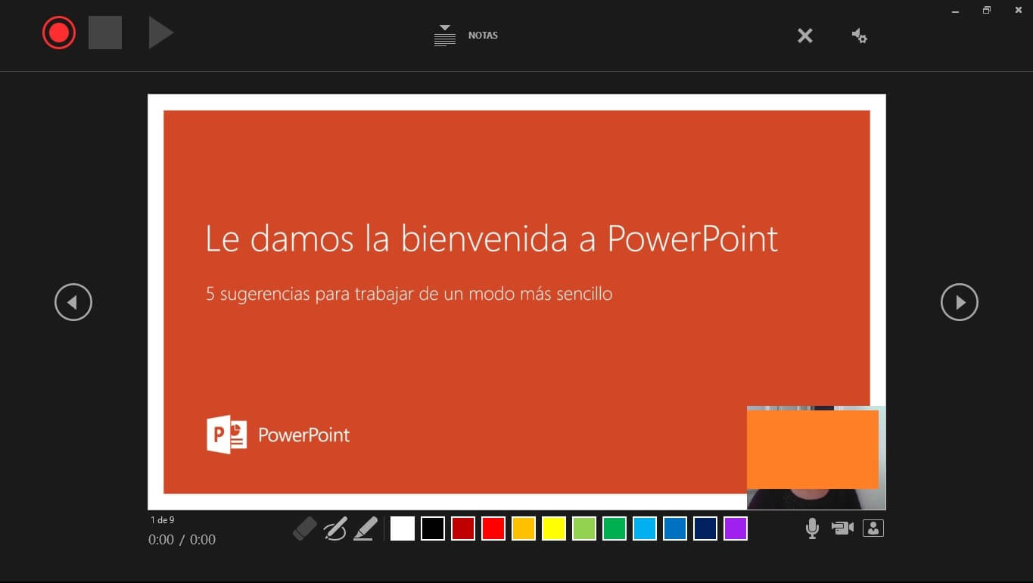Click the PowerPoint logo on the slide
Image resolution: width=1033 pixels, height=583 pixels.
pos(278,435)
